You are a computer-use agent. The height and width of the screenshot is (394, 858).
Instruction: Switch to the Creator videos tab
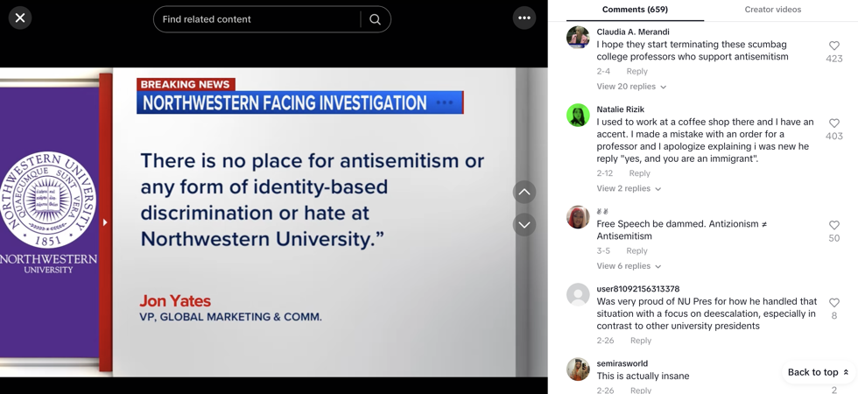tap(772, 10)
